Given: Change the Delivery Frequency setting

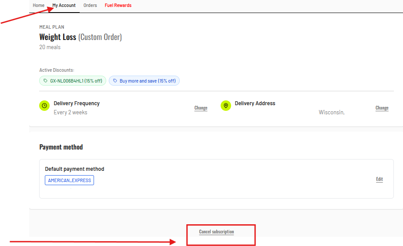Looking at the screenshot, I should click(x=201, y=108).
